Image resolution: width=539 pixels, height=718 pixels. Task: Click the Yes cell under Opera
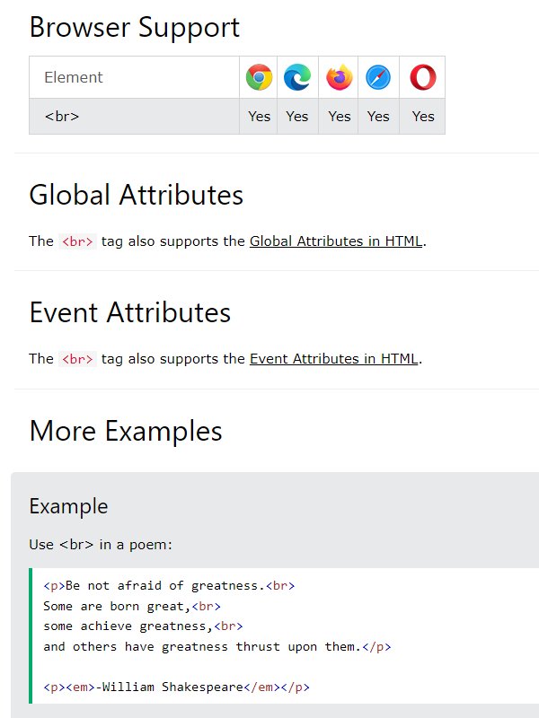click(x=422, y=117)
